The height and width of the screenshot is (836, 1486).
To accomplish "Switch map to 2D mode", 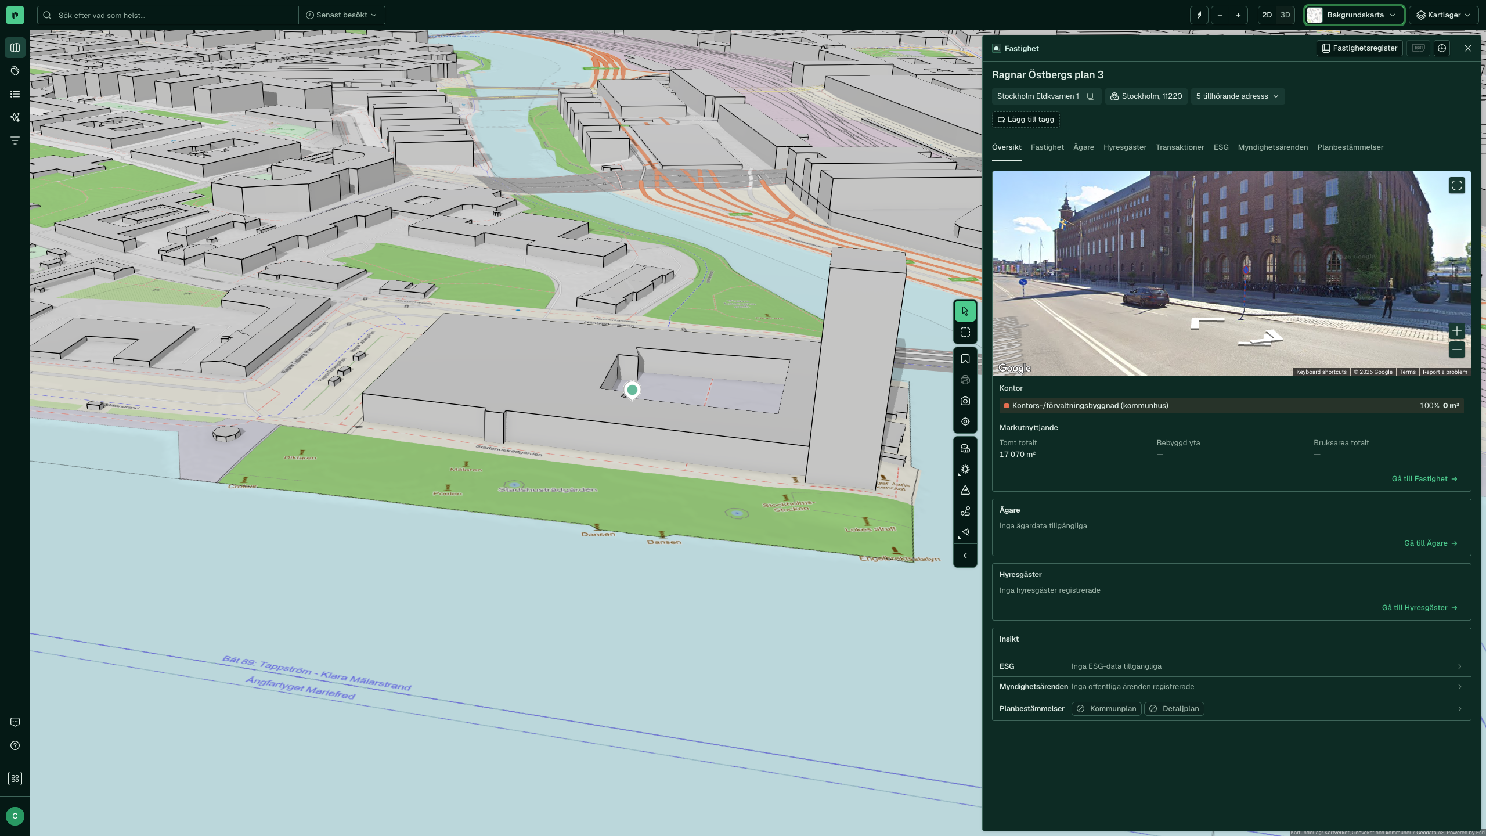I will [x=1267, y=15].
